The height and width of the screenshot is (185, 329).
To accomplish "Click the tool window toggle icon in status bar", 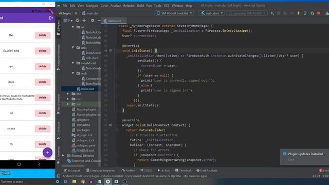I will tap(58, 176).
